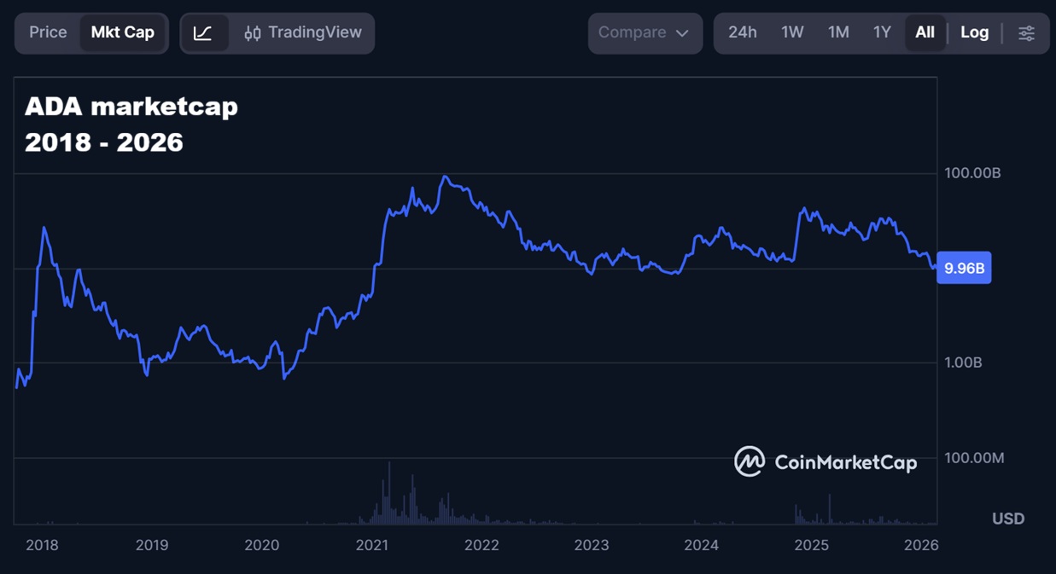The width and height of the screenshot is (1056, 574).
Task: Open the TradingView candlestick chart
Action: [x=302, y=33]
